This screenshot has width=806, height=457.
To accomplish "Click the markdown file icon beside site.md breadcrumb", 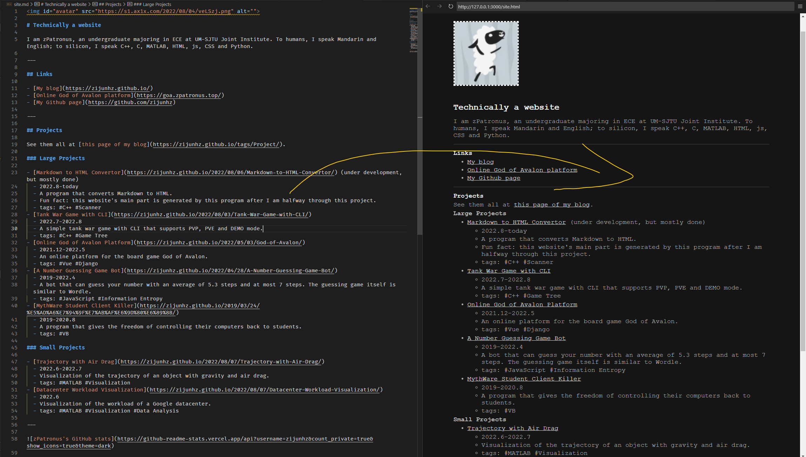I will 9,4.
